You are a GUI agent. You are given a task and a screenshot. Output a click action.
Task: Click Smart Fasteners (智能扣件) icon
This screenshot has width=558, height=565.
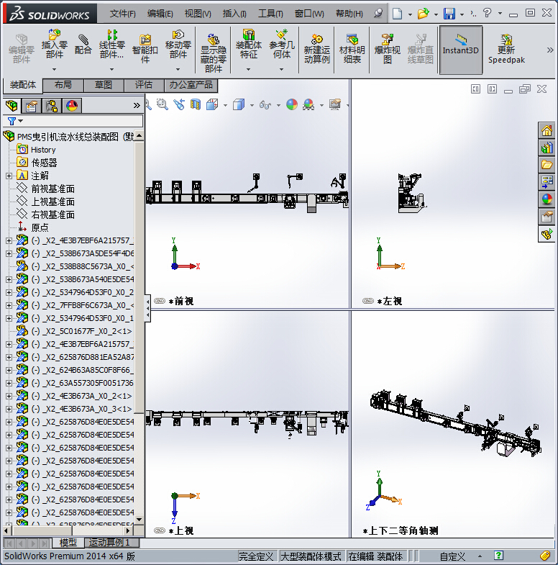tap(145, 49)
